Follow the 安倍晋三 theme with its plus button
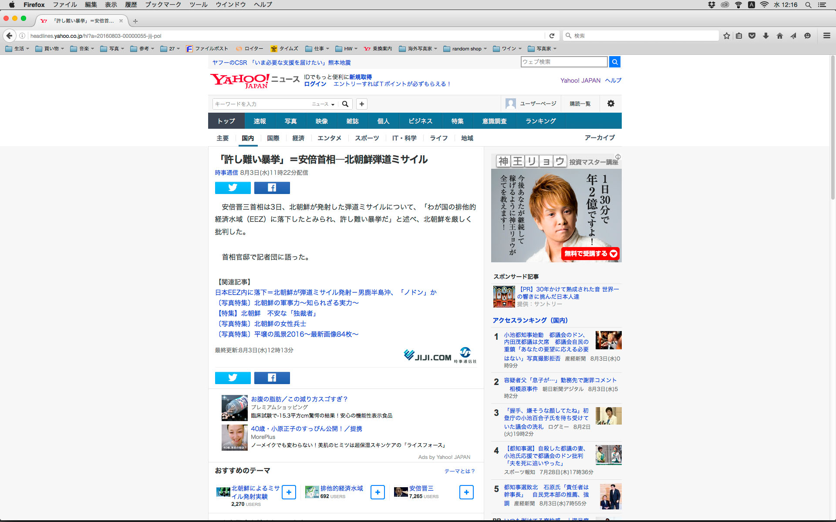The image size is (836, 522). 466,492
